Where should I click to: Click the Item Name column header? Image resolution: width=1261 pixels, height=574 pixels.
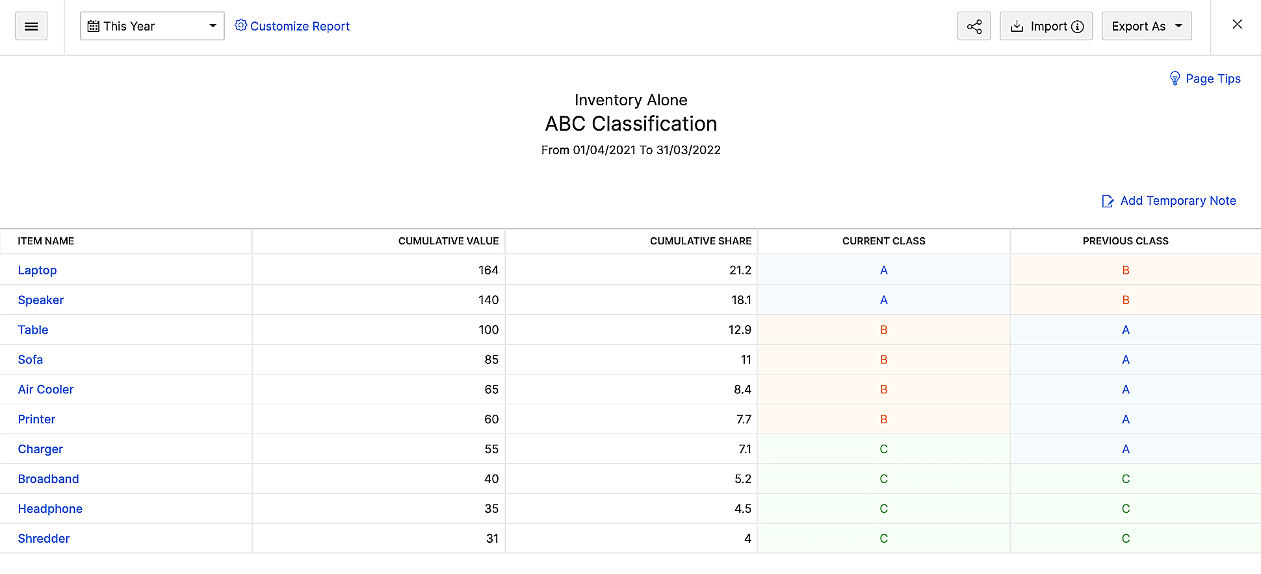(x=45, y=241)
